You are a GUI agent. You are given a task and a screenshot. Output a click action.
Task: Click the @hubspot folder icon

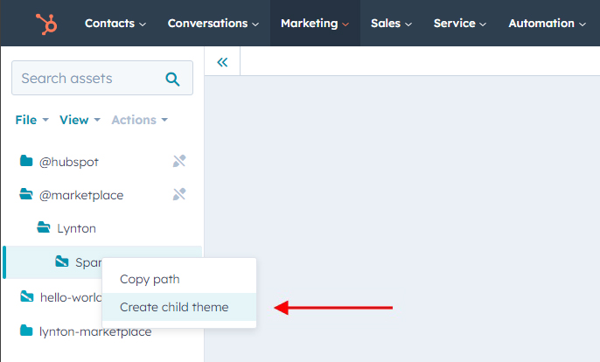(x=26, y=161)
